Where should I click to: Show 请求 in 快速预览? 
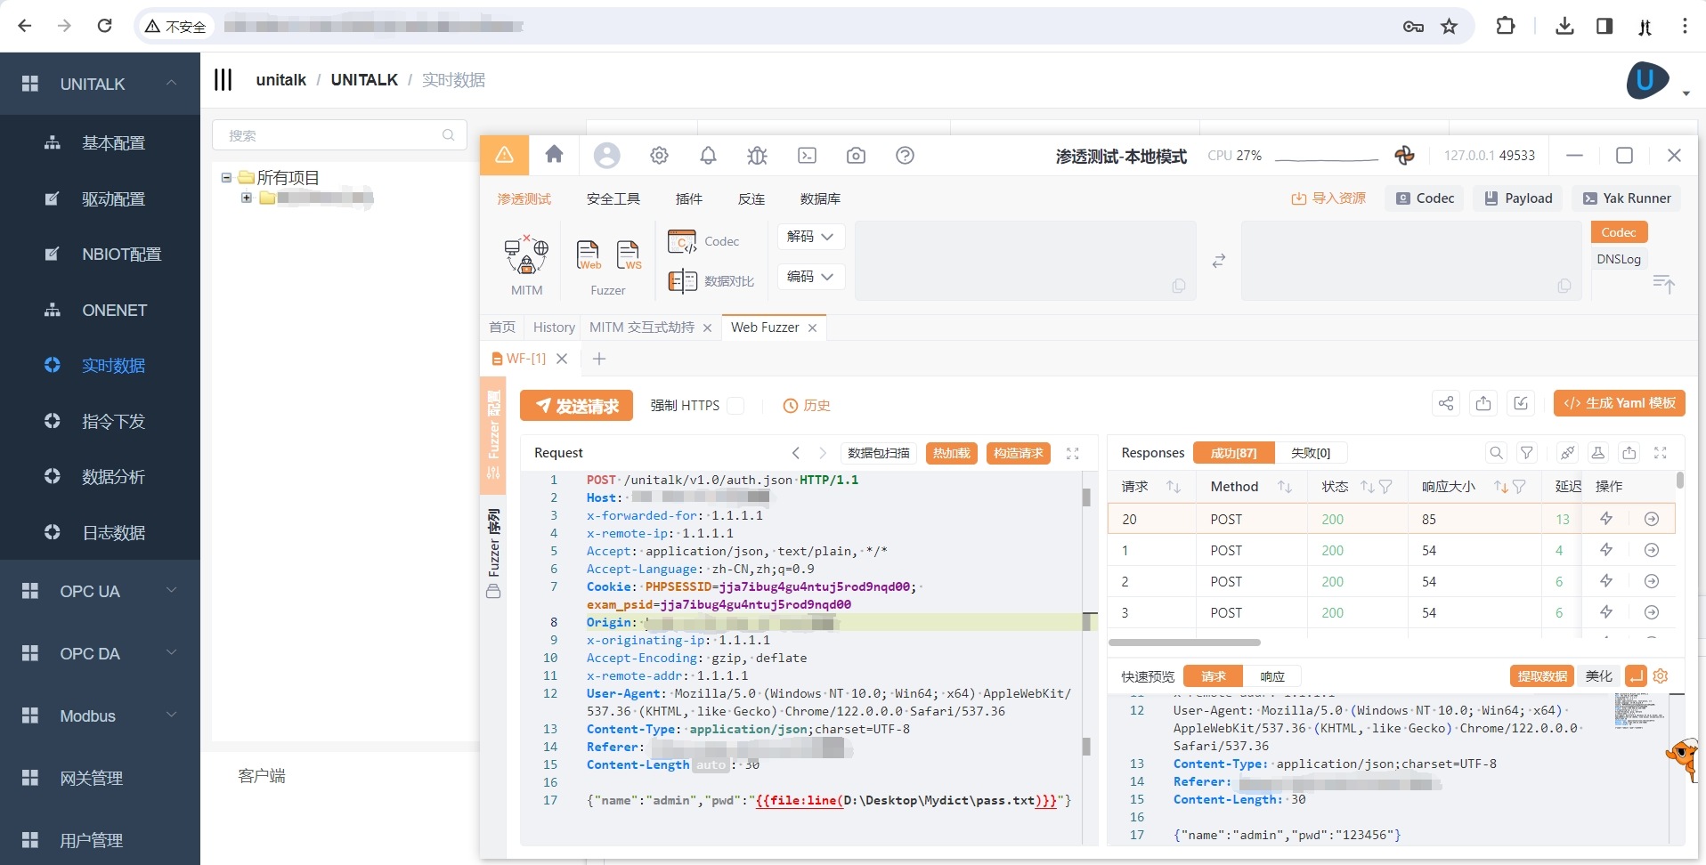tap(1213, 676)
